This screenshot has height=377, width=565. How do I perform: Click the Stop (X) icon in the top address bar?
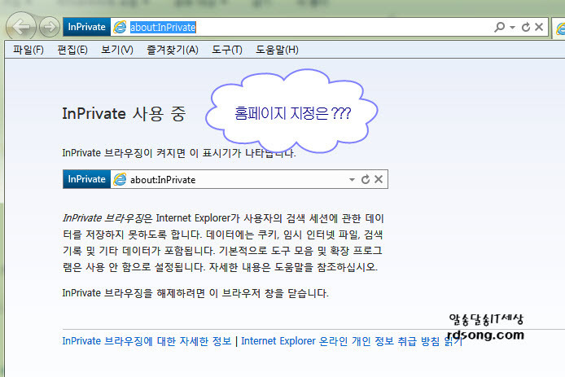[539, 27]
